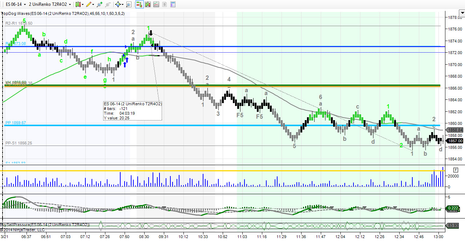465x241 pixels.
Task: Open the chart Properties window icon
Action: coord(173,5)
